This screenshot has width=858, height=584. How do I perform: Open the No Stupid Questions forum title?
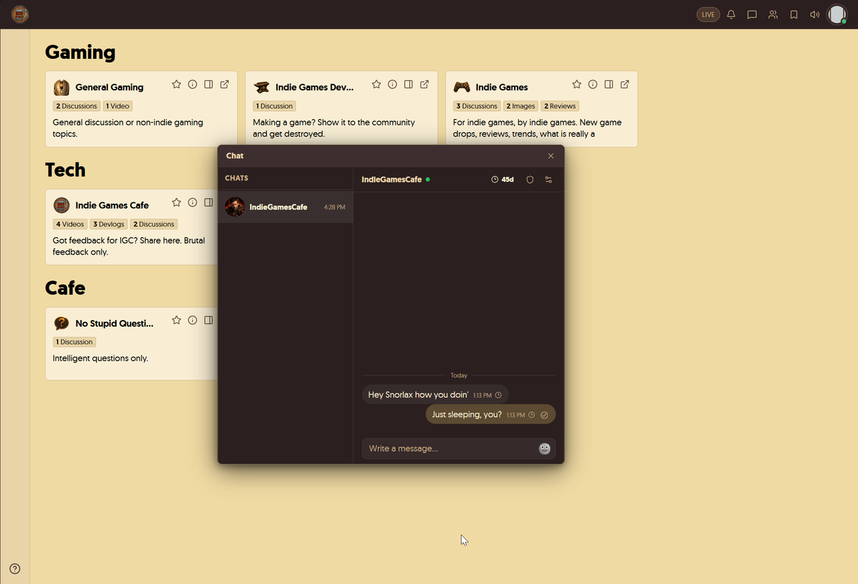point(114,323)
